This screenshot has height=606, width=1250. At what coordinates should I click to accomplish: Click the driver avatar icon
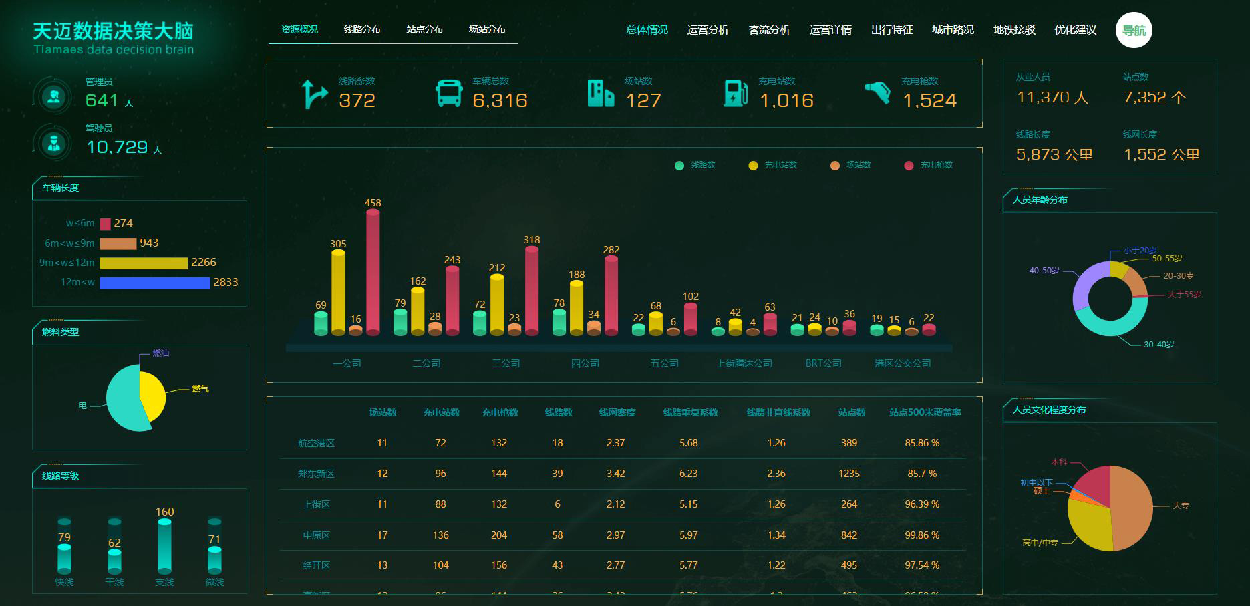(53, 143)
